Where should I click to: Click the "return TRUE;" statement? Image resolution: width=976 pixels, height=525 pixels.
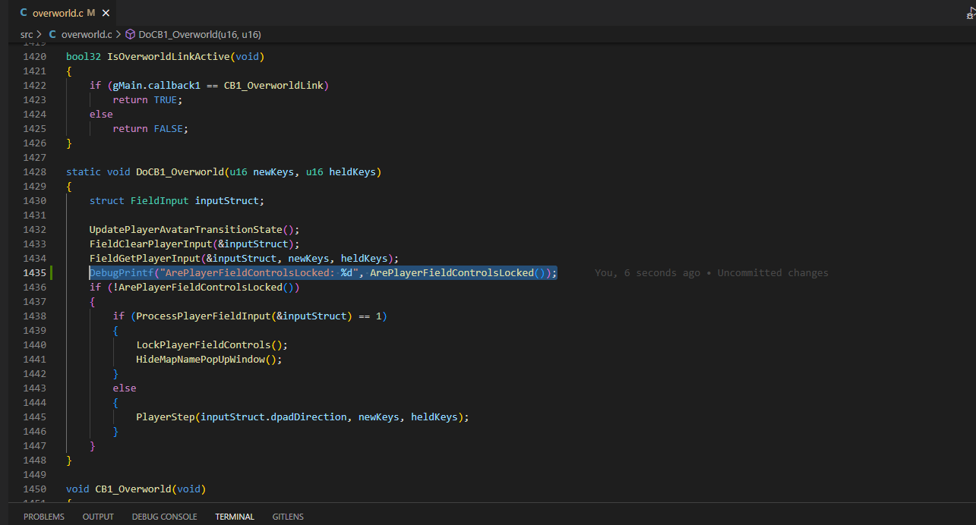point(148,100)
